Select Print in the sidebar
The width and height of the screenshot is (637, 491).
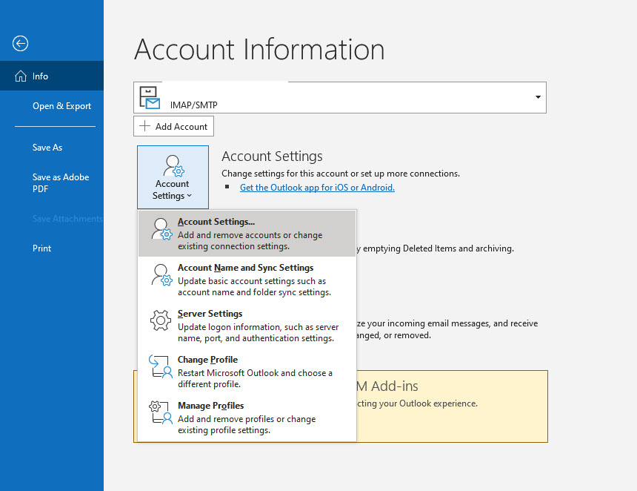[52, 248]
